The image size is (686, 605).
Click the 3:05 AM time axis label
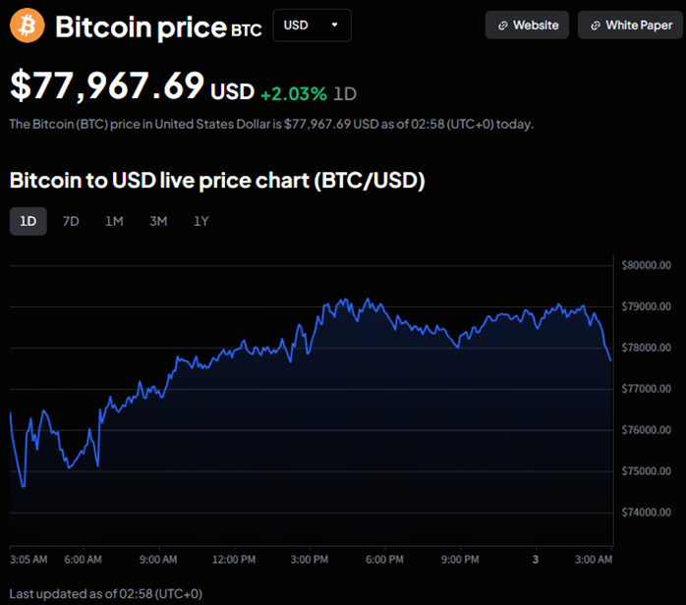29,560
